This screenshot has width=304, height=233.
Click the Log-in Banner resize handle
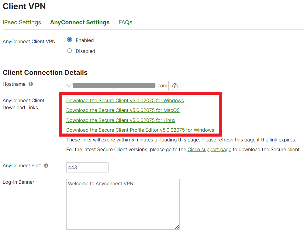(177, 227)
